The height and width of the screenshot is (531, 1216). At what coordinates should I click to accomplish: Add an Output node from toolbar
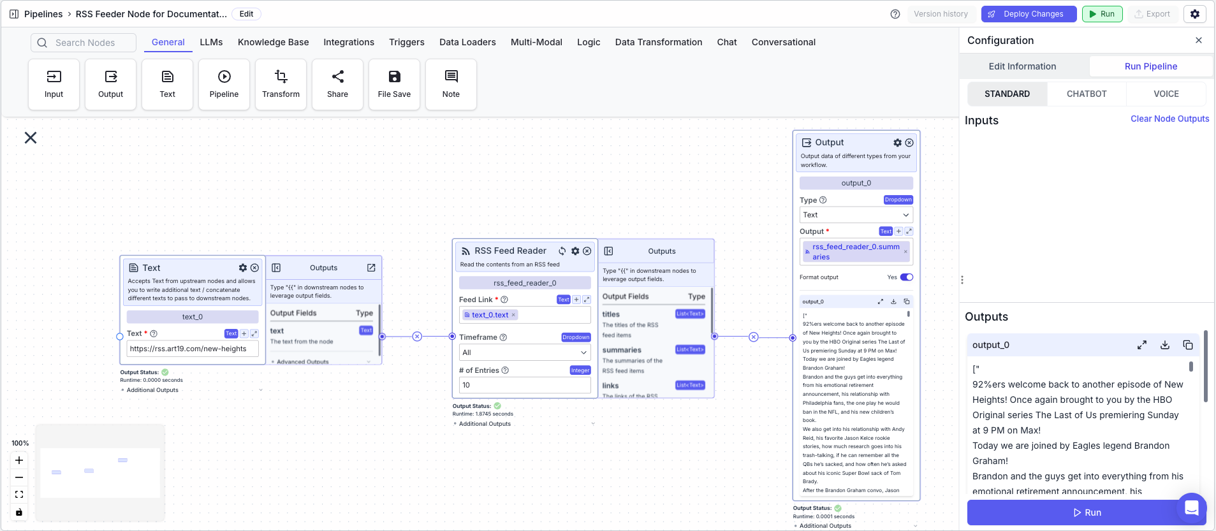pyautogui.click(x=110, y=84)
